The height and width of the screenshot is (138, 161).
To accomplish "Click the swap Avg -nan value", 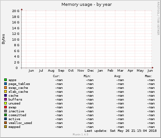I will pyautogui.click(x=120, y=107).
